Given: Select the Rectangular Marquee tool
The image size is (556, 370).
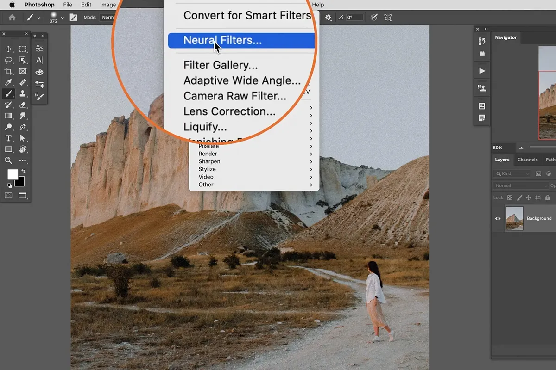Looking at the screenshot, I should (23, 49).
